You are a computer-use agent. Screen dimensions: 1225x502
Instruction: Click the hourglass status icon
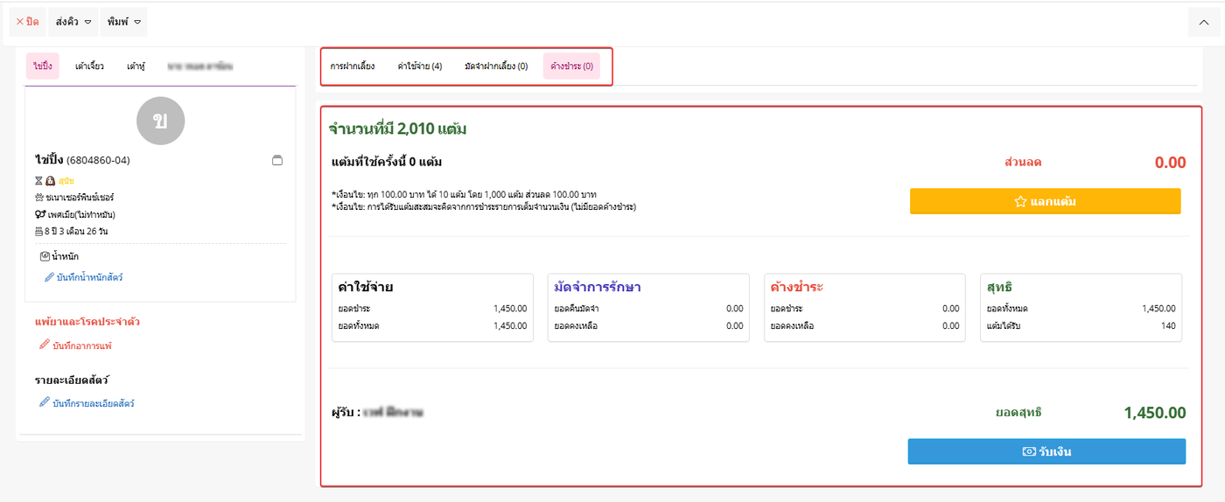tap(39, 181)
